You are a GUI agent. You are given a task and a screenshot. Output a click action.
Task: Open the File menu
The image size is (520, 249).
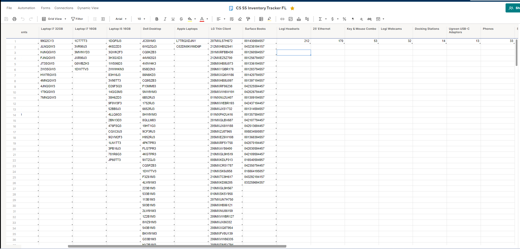click(9, 8)
